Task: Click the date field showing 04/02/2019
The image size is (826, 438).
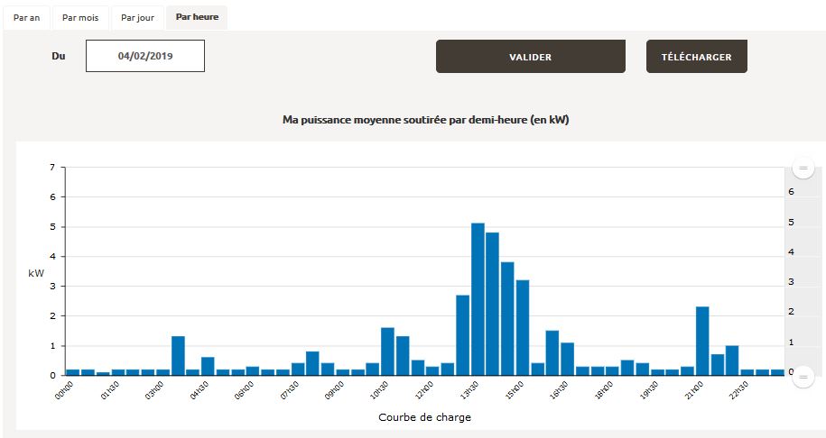Action: click(145, 56)
